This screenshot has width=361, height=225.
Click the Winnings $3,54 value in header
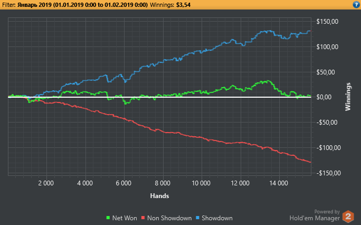click(183, 5)
